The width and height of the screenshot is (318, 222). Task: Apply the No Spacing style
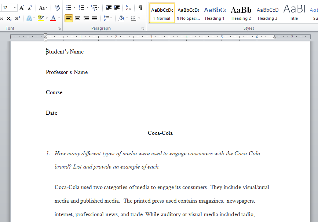[188, 13]
